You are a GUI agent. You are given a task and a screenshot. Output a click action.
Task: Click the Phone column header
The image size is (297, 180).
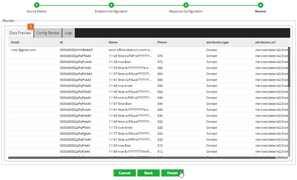coord(179,42)
